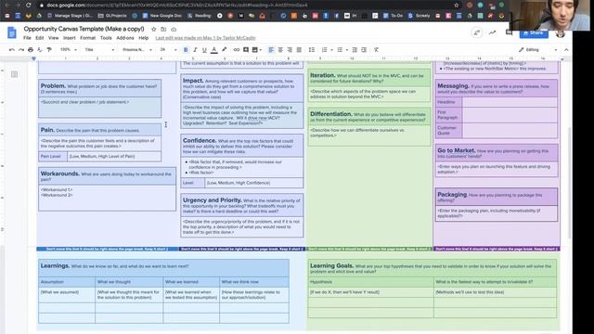Screen dimensions: 594x334
Task: Reload the page in Chrome
Action: [29, 5]
